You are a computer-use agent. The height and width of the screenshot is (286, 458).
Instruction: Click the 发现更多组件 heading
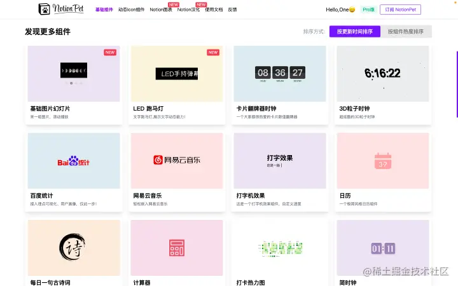[48, 32]
